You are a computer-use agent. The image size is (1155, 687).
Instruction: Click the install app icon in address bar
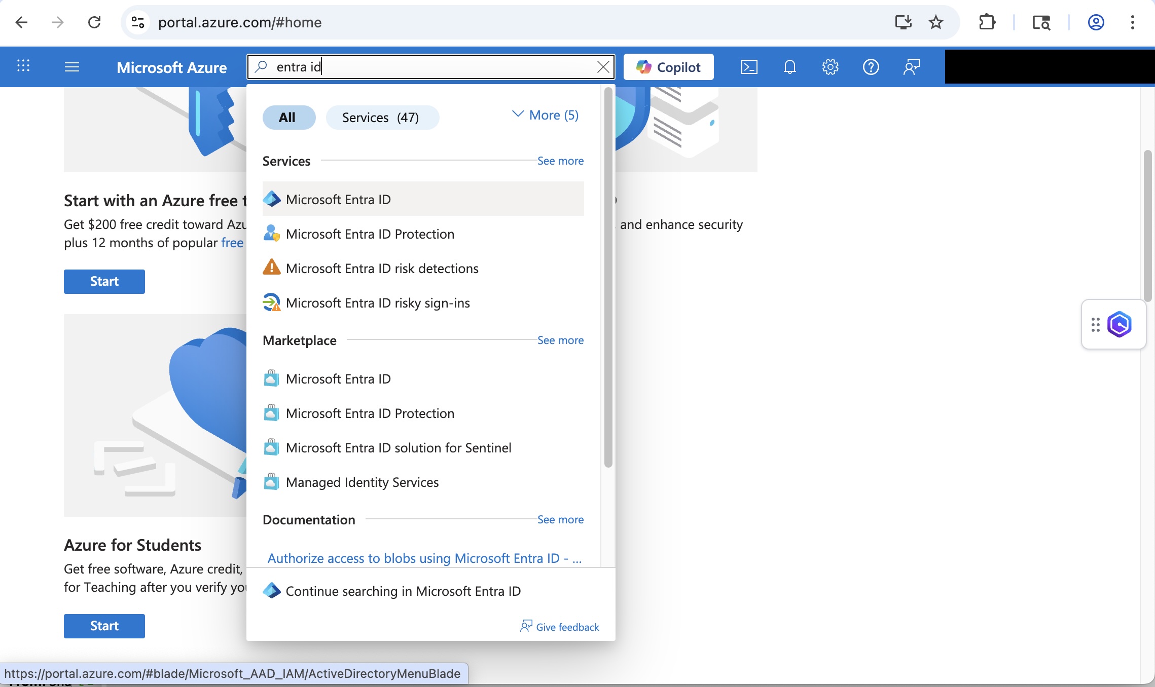click(x=903, y=22)
